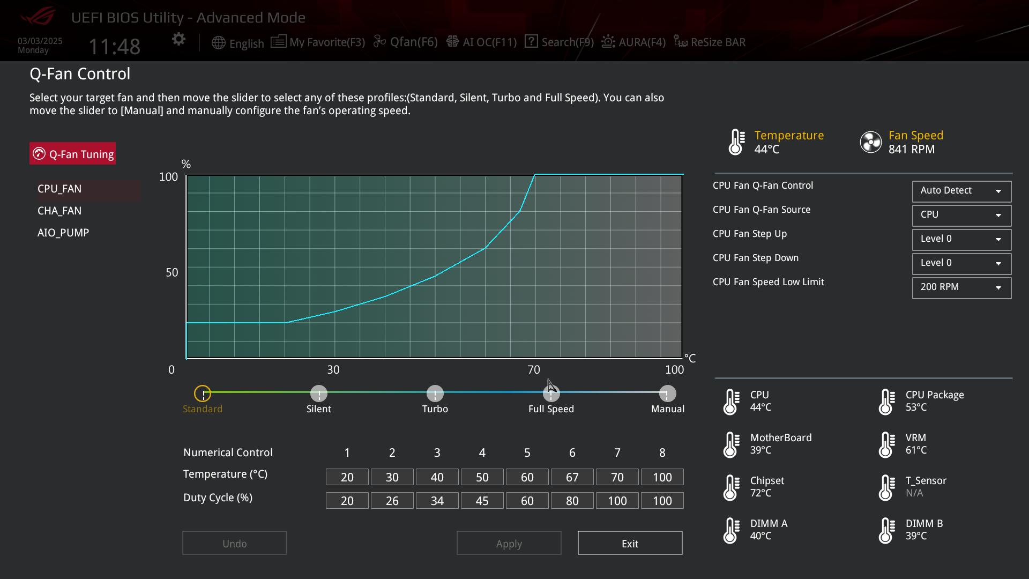Expand CPU Fan Q-Fan Control dropdown
Image resolution: width=1029 pixels, height=579 pixels.
point(961,191)
